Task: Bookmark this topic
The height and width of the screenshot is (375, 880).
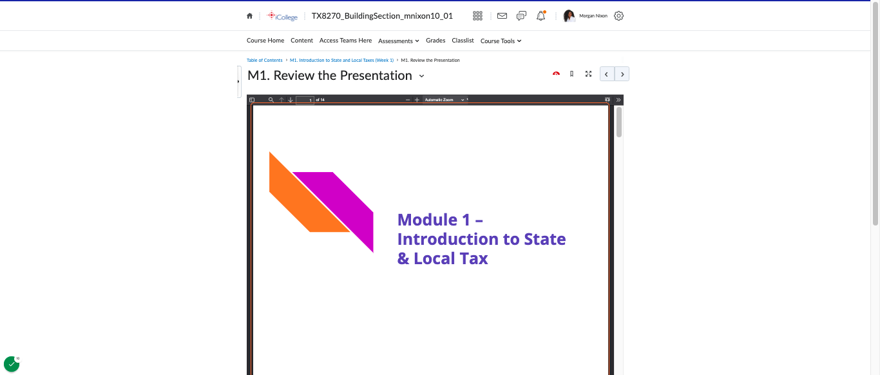Action: 571,74
